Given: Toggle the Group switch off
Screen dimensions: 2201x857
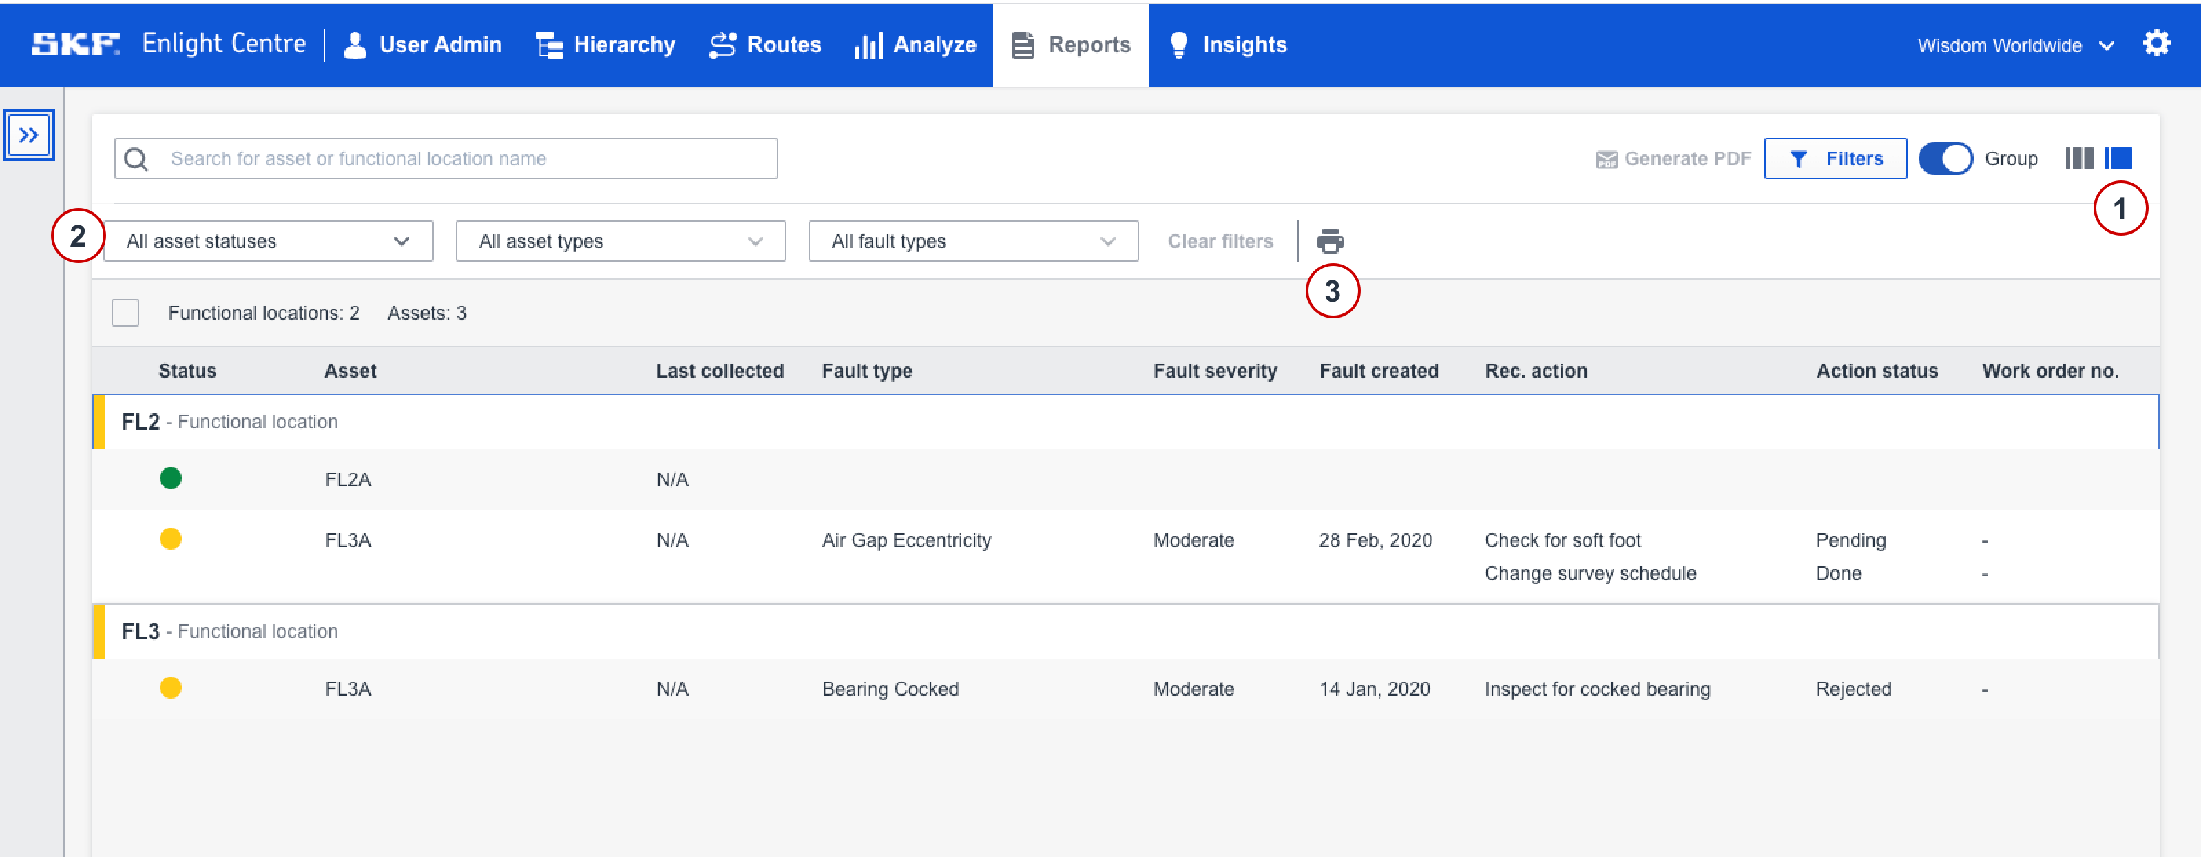Looking at the screenshot, I should [x=1945, y=159].
